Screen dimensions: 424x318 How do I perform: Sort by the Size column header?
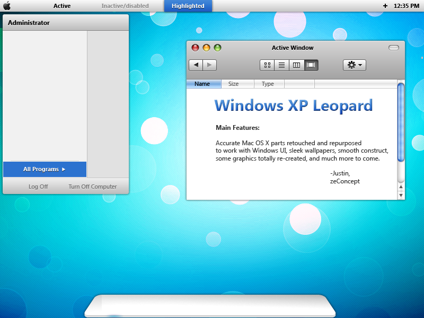point(233,83)
